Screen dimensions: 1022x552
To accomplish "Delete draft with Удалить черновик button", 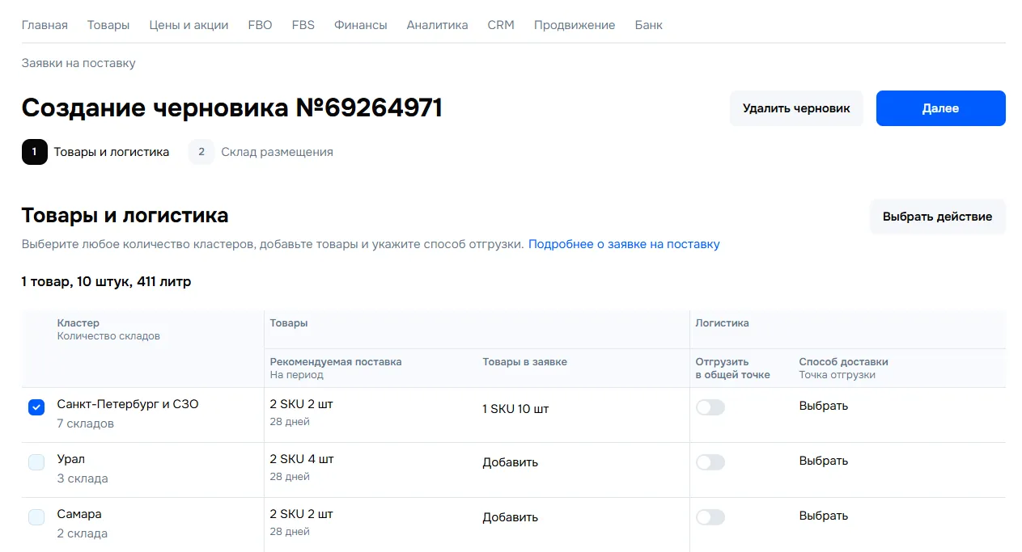I will (796, 108).
